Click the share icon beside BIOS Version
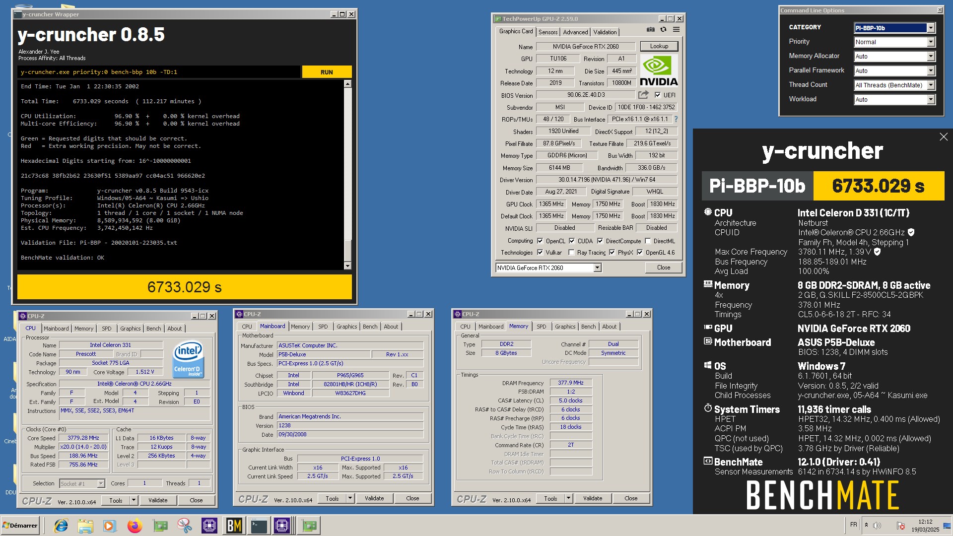Viewport: 953px width, 536px height. coord(643,94)
